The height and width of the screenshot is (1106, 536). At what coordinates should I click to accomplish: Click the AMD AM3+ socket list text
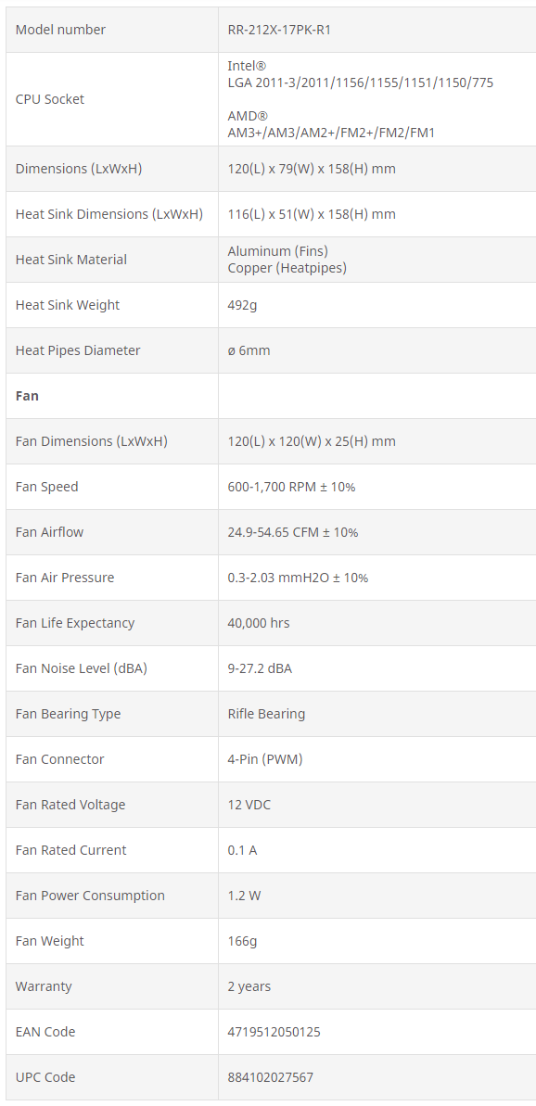pyautogui.click(x=331, y=132)
